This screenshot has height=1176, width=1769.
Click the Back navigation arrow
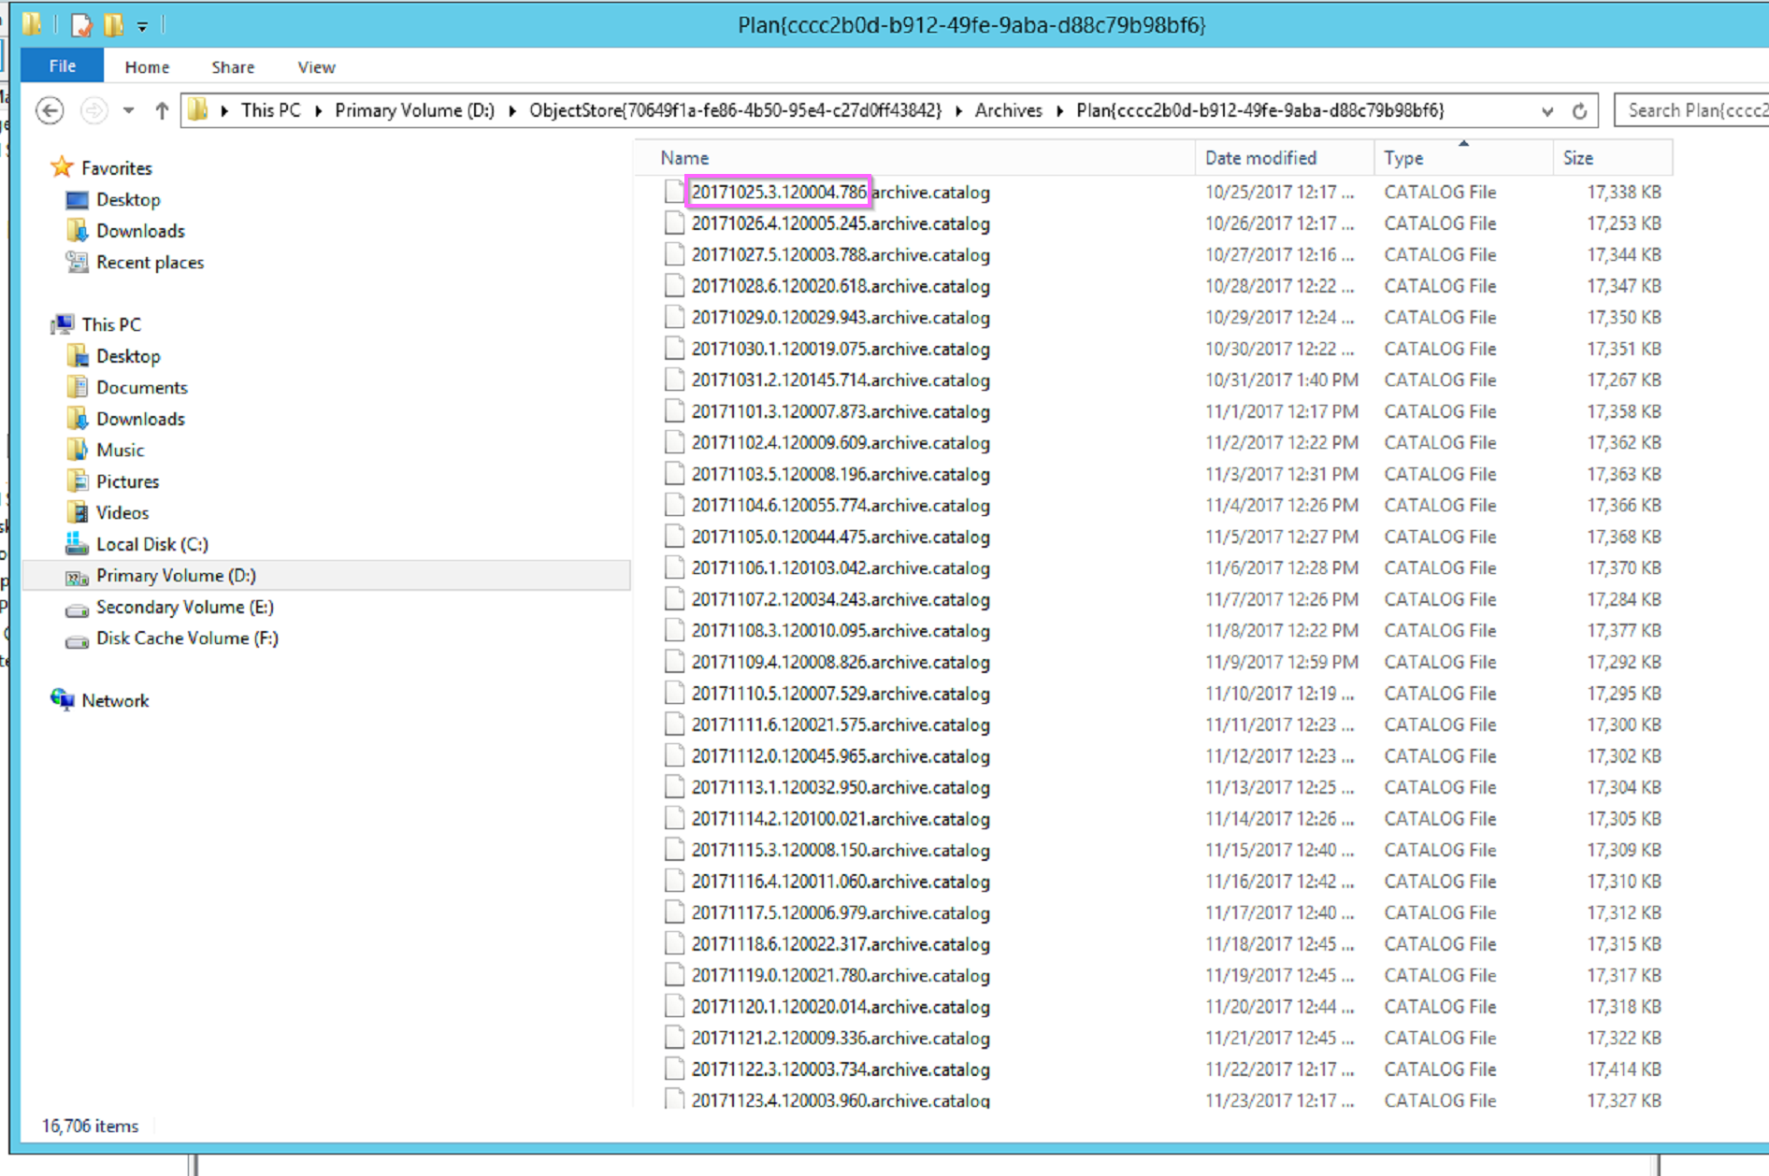coord(50,110)
